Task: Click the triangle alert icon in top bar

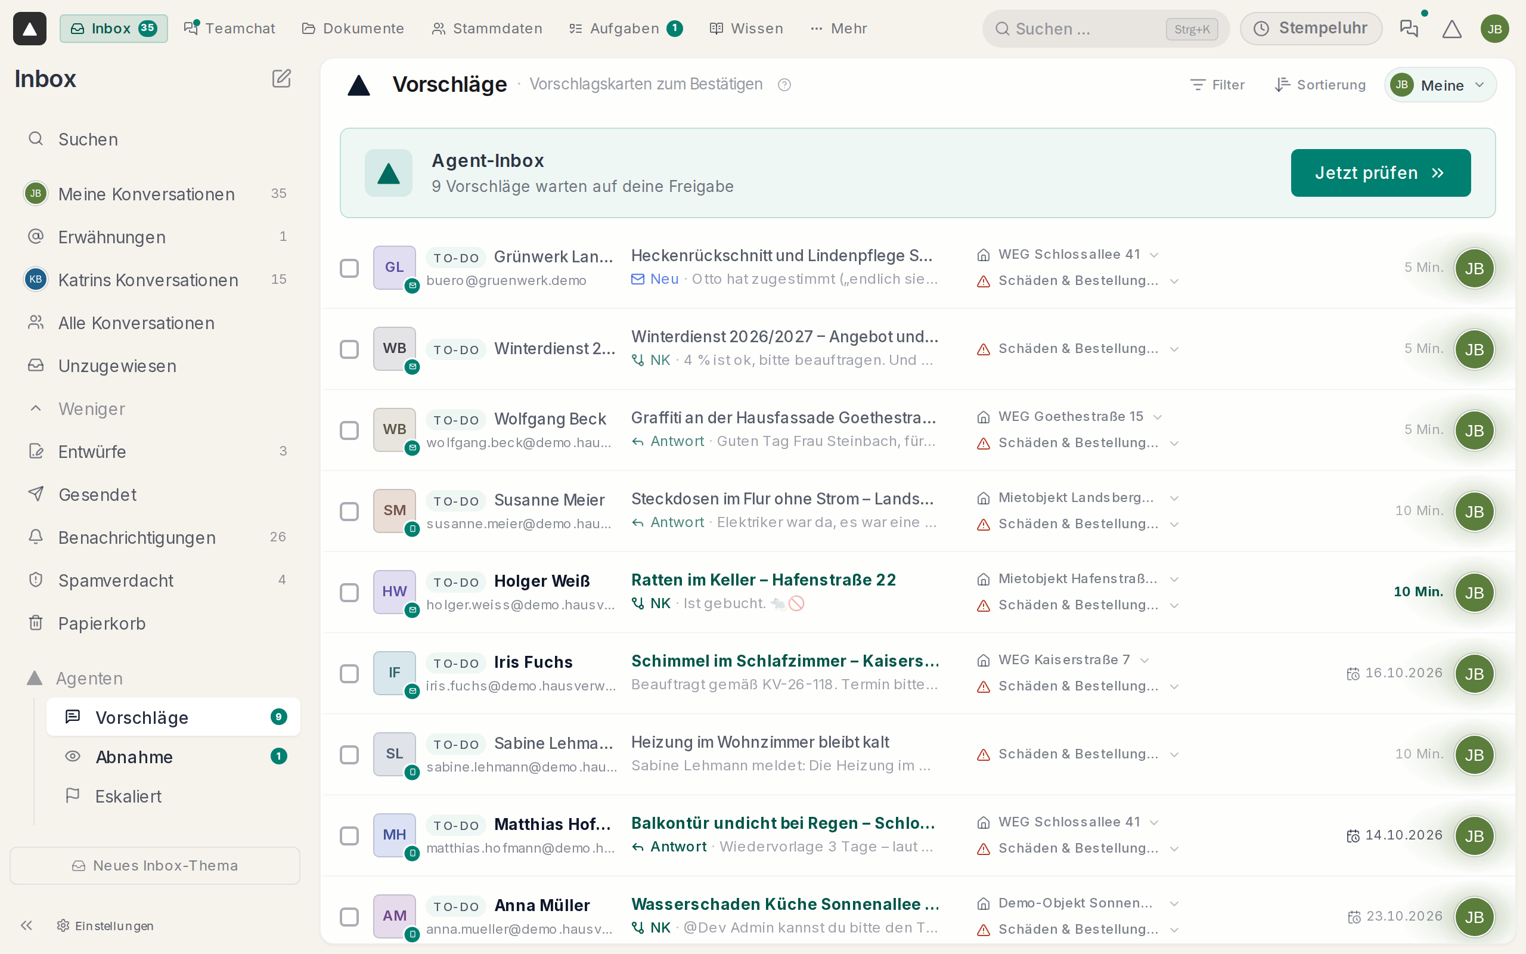Action: pos(1451,29)
